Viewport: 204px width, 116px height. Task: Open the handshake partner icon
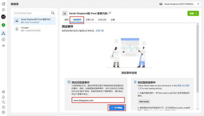click(x=3, y=46)
